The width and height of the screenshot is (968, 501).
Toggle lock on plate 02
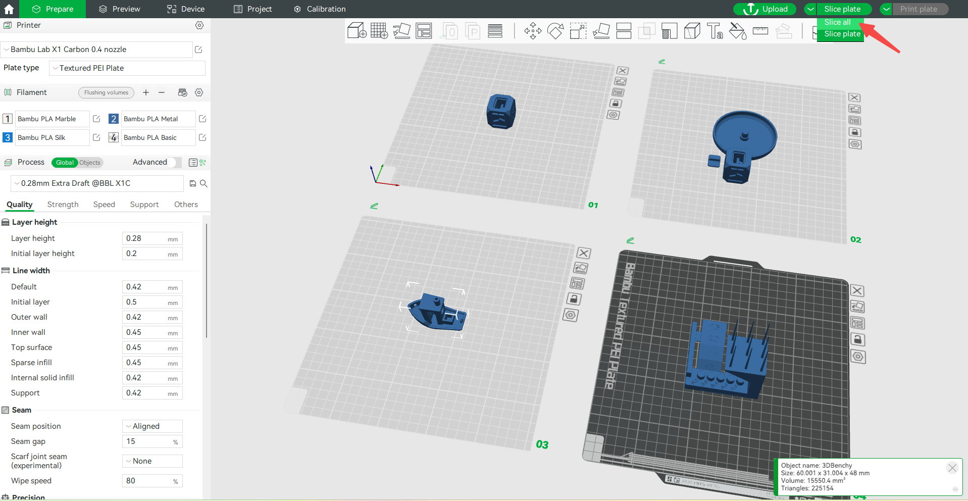tap(854, 132)
